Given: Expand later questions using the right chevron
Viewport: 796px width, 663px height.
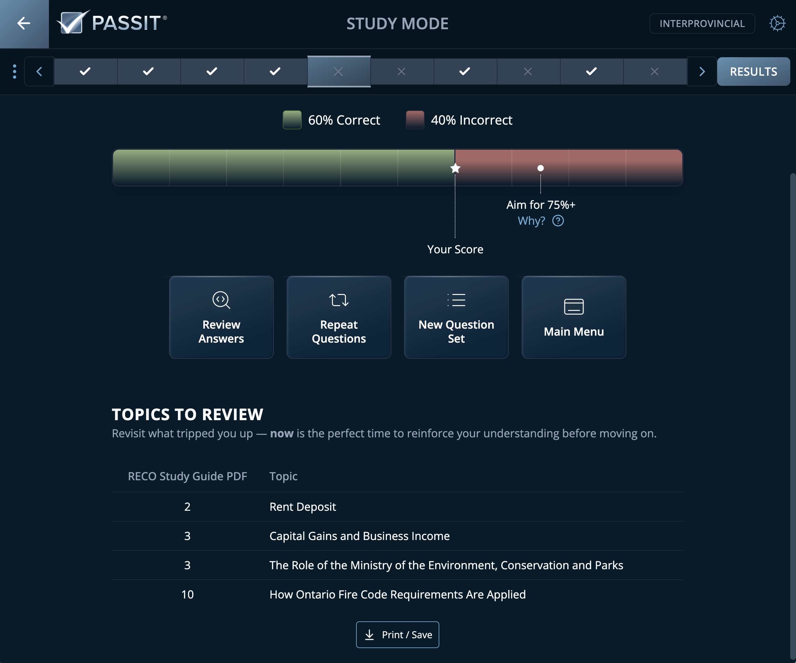Looking at the screenshot, I should [702, 71].
